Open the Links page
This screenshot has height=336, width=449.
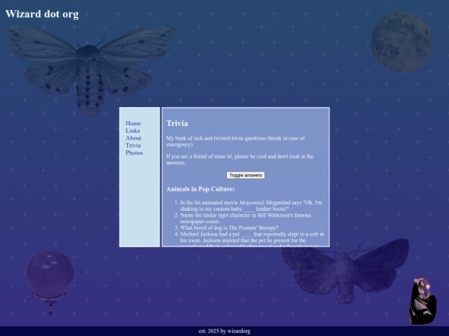pos(132,130)
